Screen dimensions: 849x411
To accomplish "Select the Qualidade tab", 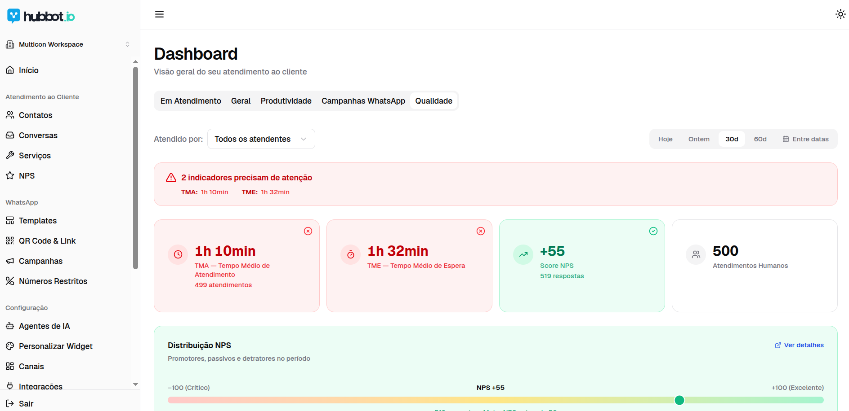I will click(x=434, y=101).
